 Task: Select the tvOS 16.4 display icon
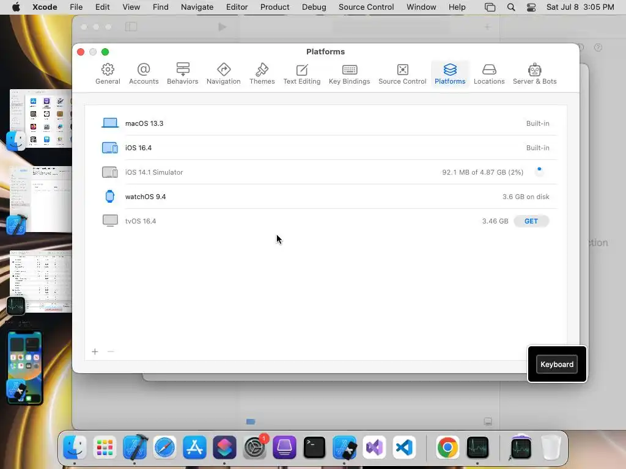click(x=110, y=220)
